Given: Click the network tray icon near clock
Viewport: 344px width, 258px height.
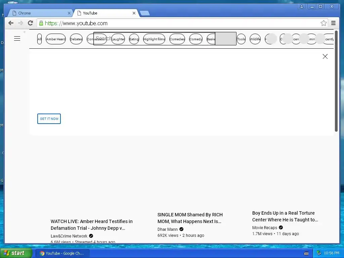Looking at the screenshot, I should [x=319, y=253].
